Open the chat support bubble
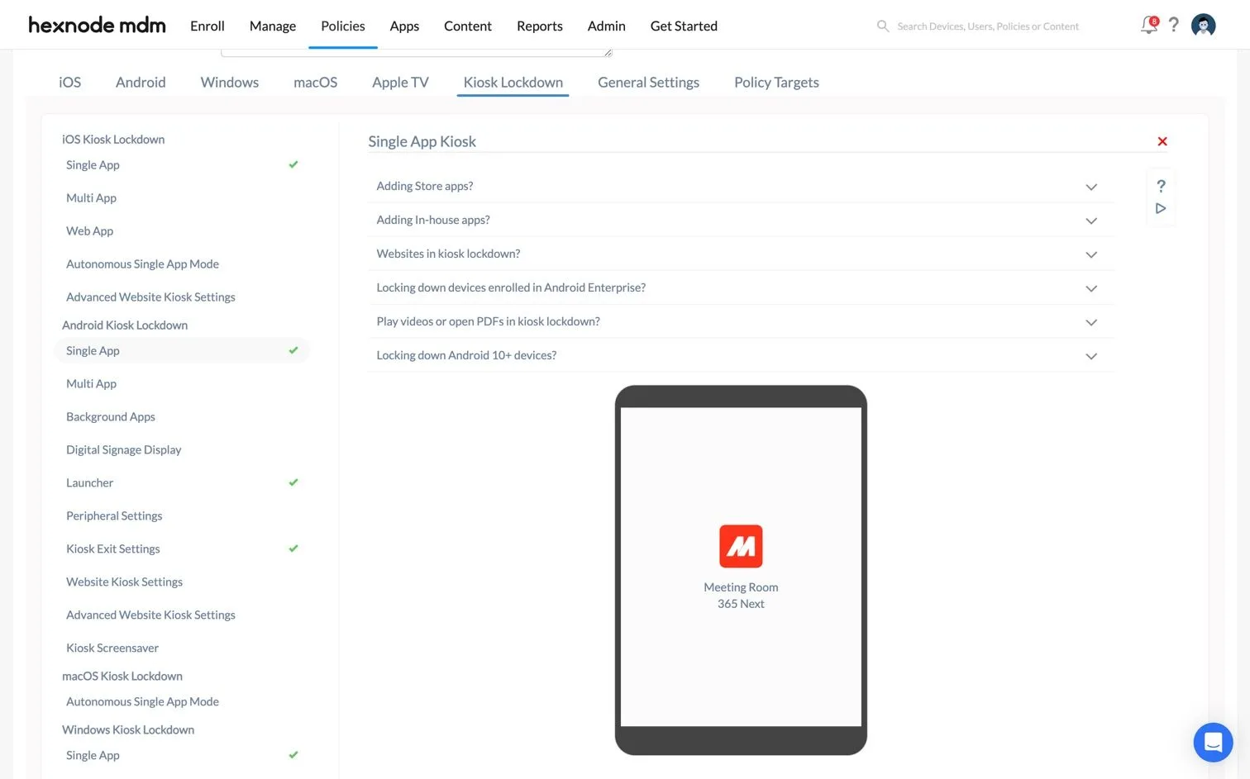 tap(1213, 742)
